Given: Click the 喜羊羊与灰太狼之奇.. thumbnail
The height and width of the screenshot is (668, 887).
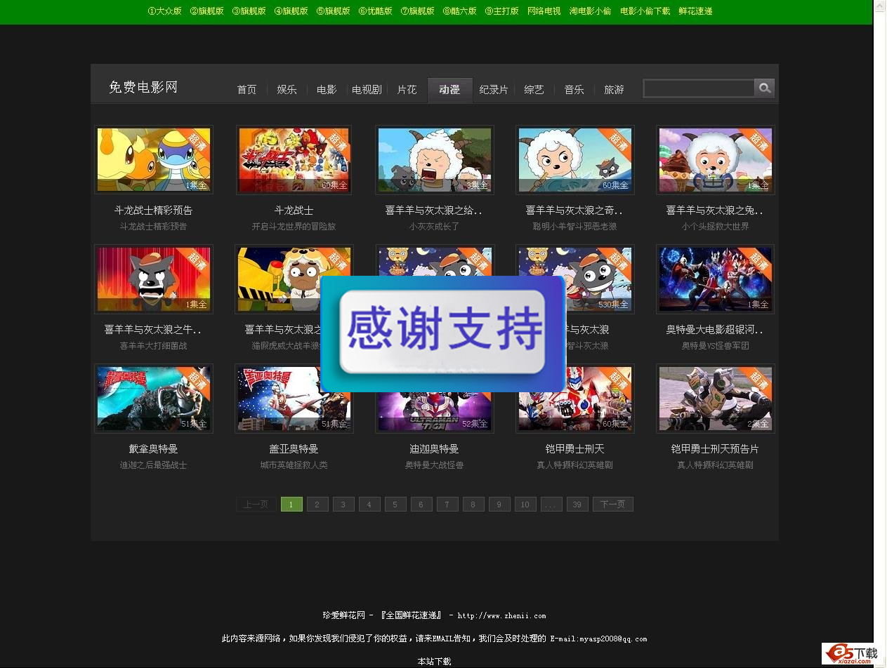Looking at the screenshot, I should tap(575, 160).
